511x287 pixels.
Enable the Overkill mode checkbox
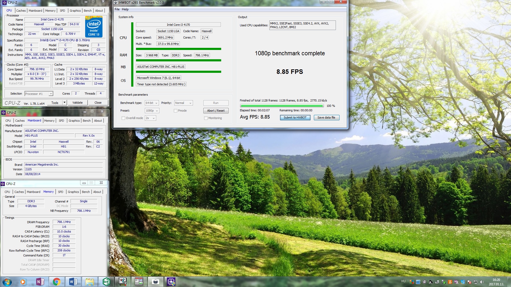pyautogui.click(x=123, y=118)
